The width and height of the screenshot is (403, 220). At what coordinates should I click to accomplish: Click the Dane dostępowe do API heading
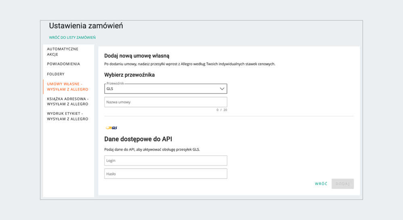(138, 139)
